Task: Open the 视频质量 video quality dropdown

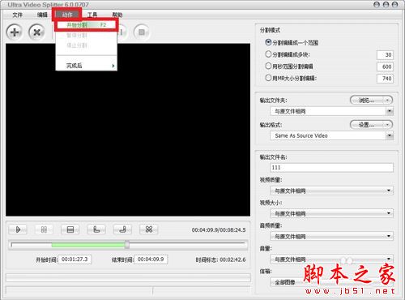Action: click(x=331, y=191)
